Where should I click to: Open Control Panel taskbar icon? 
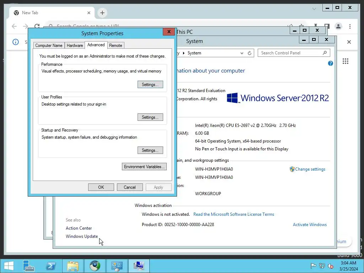(x=117, y=266)
